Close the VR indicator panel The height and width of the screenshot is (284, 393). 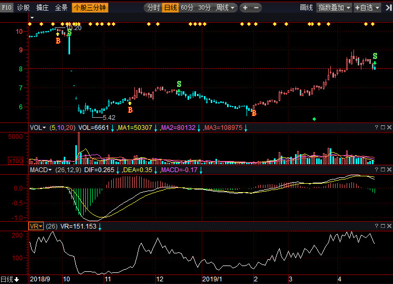(389, 226)
